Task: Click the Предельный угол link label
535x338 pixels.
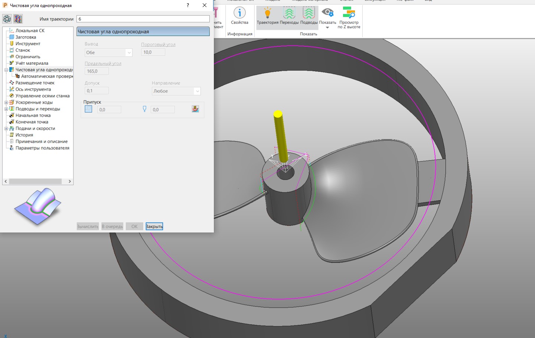Action: tap(103, 63)
